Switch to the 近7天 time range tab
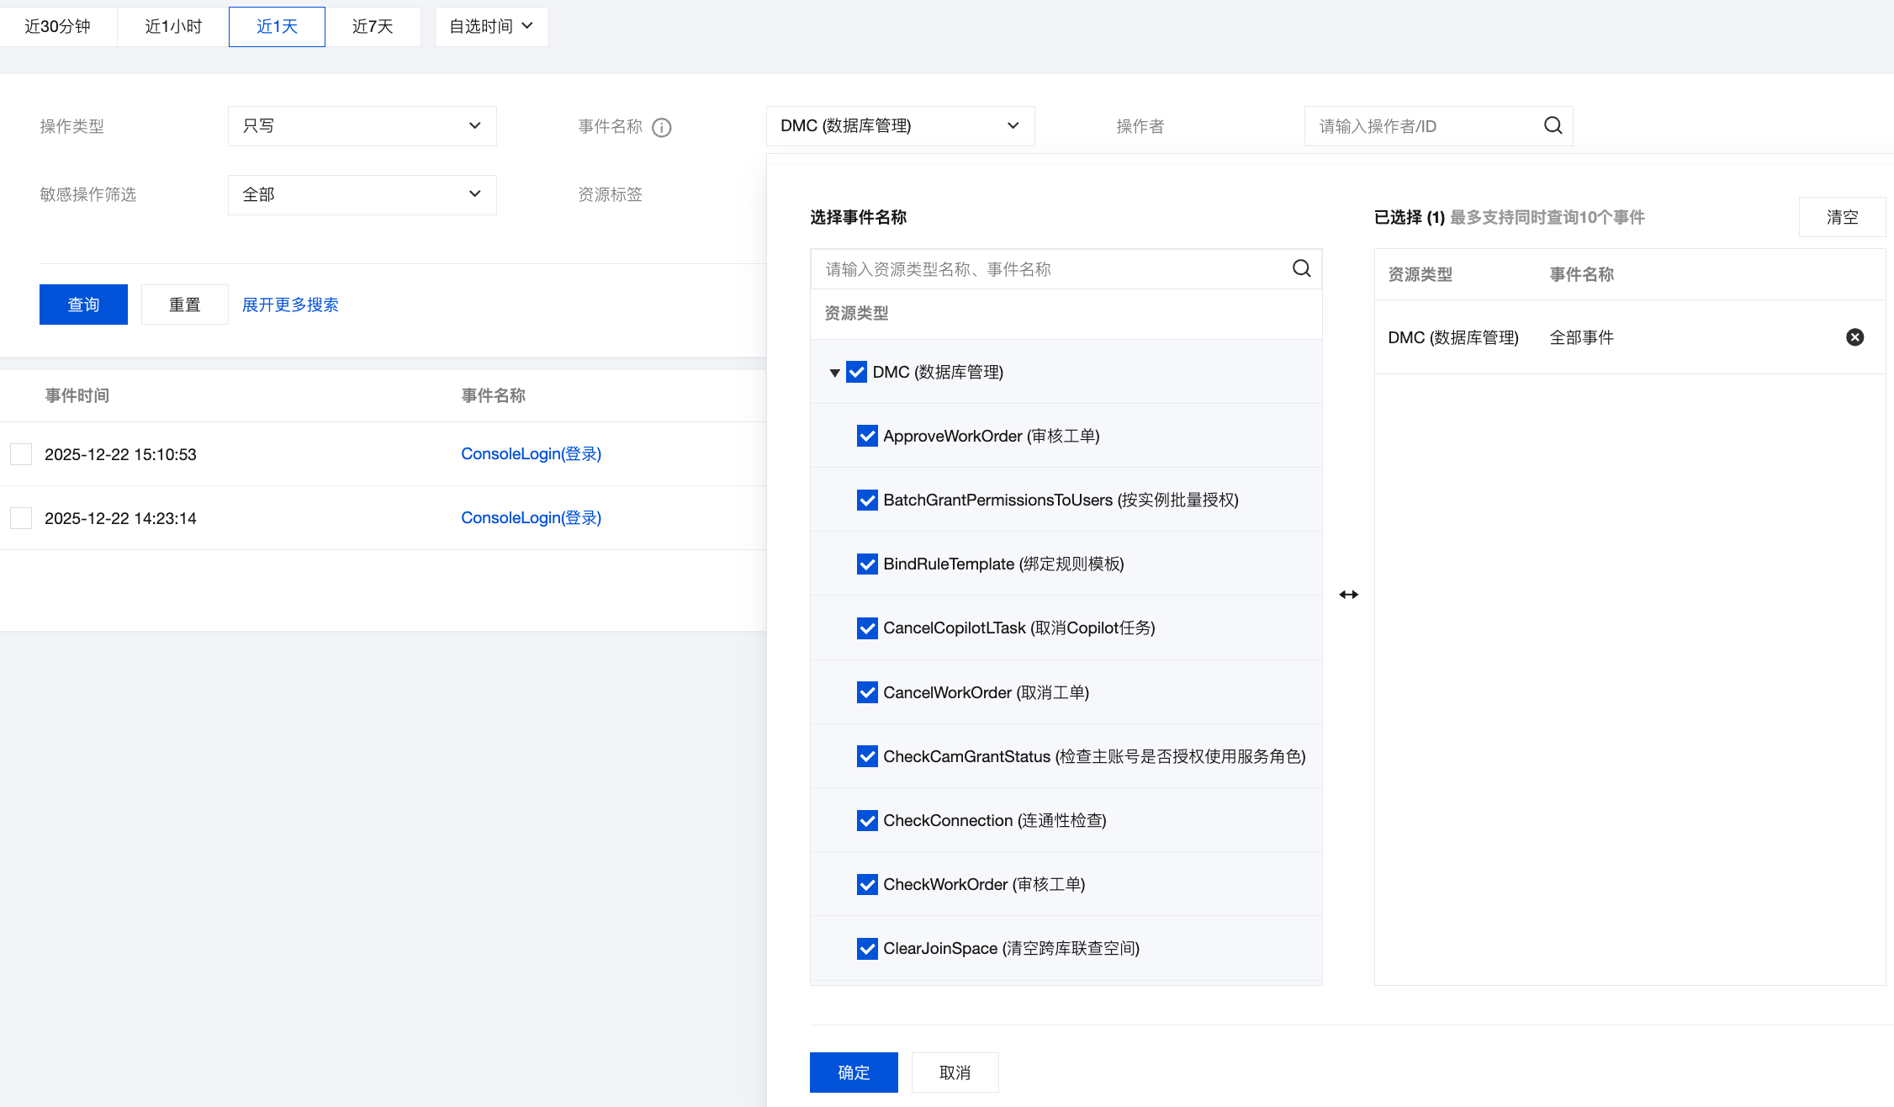Screen dimensions: 1894x1107 click(x=373, y=26)
